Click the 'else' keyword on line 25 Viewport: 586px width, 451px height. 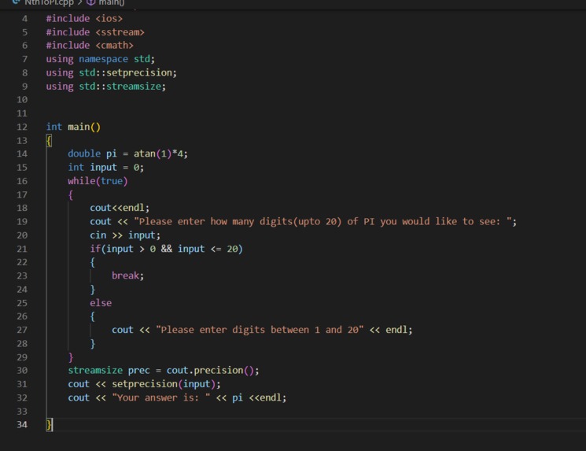[x=101, y=303]
